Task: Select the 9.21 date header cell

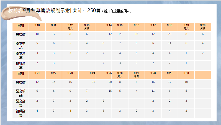Action: (37, 73)
